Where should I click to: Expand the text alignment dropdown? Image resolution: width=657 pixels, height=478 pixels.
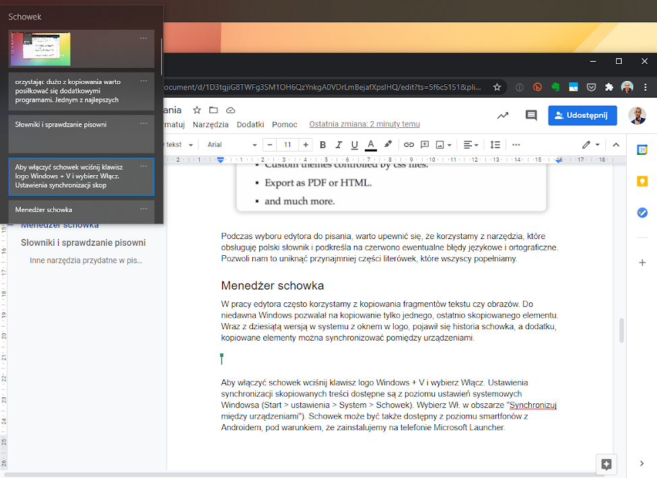pos(471,145)
